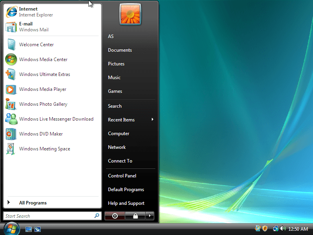Expand the shutdown options arrow

[x=150, y=216]
